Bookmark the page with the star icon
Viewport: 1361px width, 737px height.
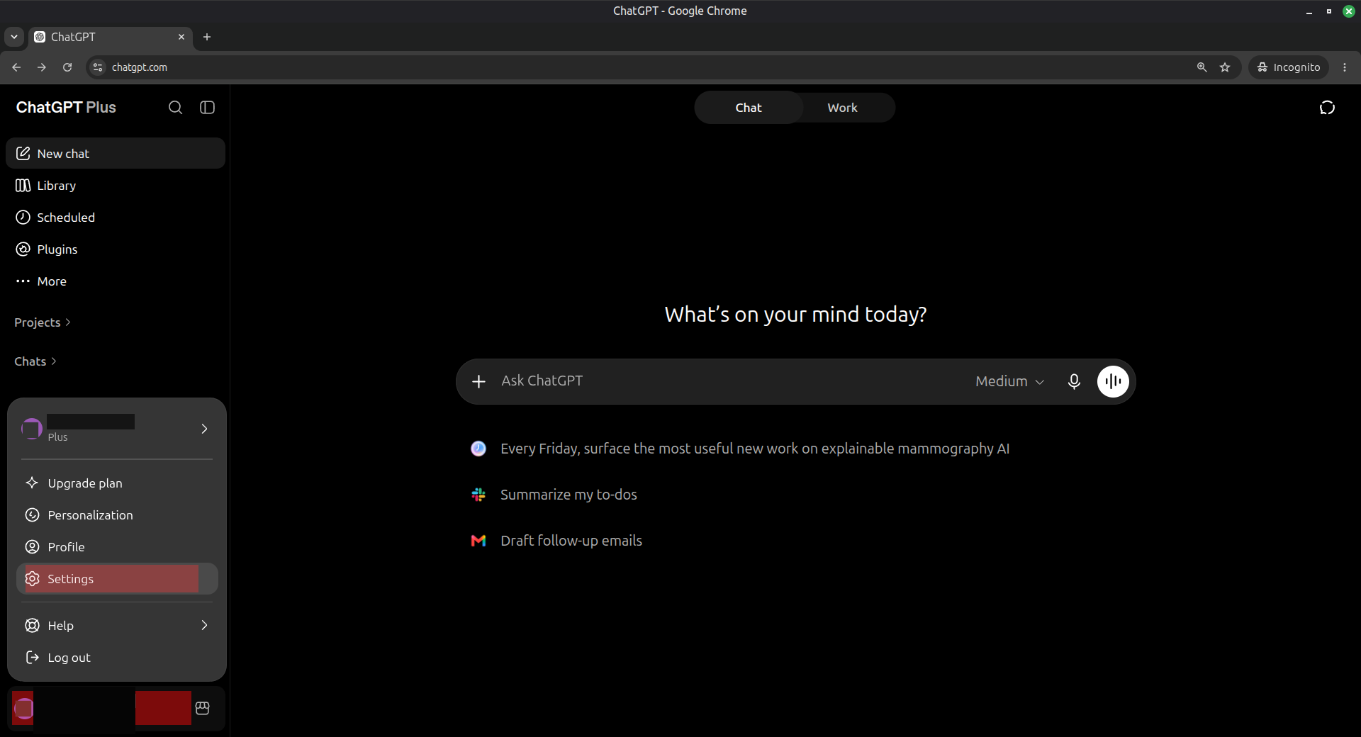[1225, 67]
